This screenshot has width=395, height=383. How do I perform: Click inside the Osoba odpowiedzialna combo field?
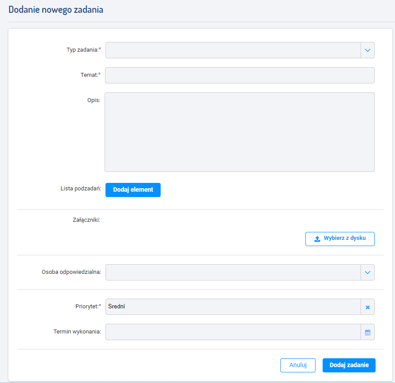click(x=233, y=272)
